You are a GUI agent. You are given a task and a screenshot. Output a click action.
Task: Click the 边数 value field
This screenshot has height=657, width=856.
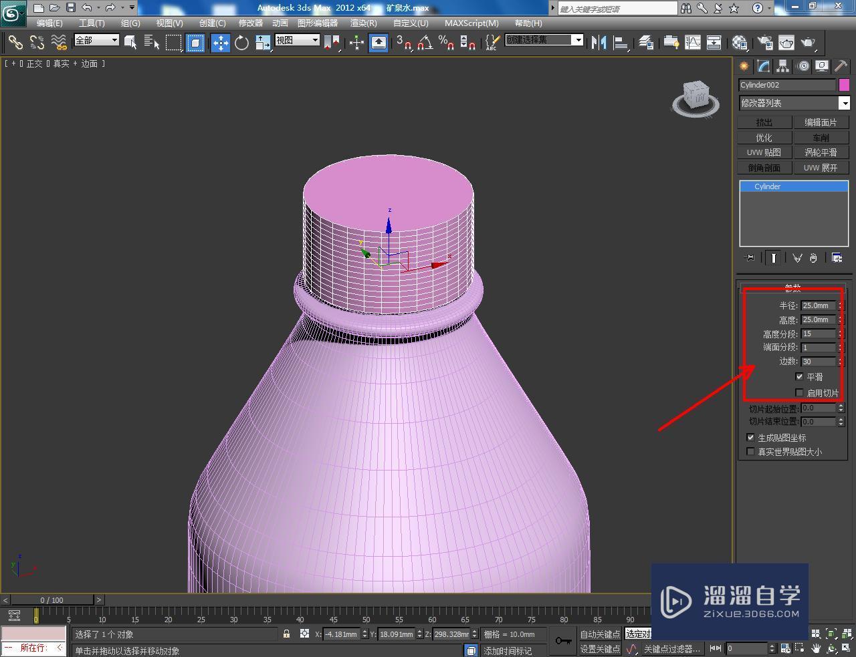819,362
